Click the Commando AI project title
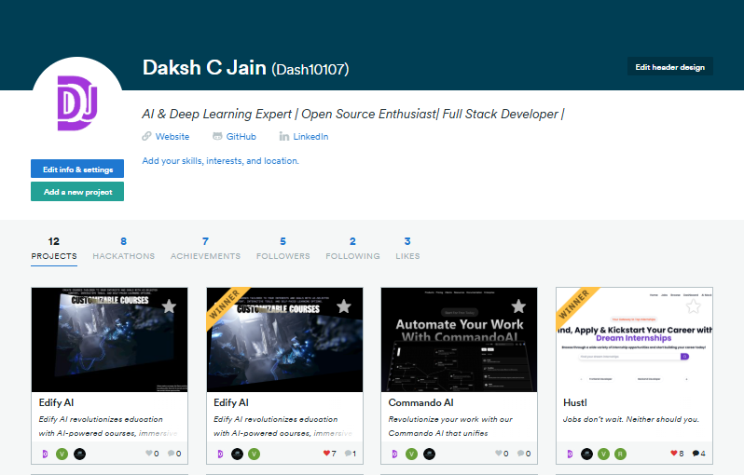 [420, 402]
